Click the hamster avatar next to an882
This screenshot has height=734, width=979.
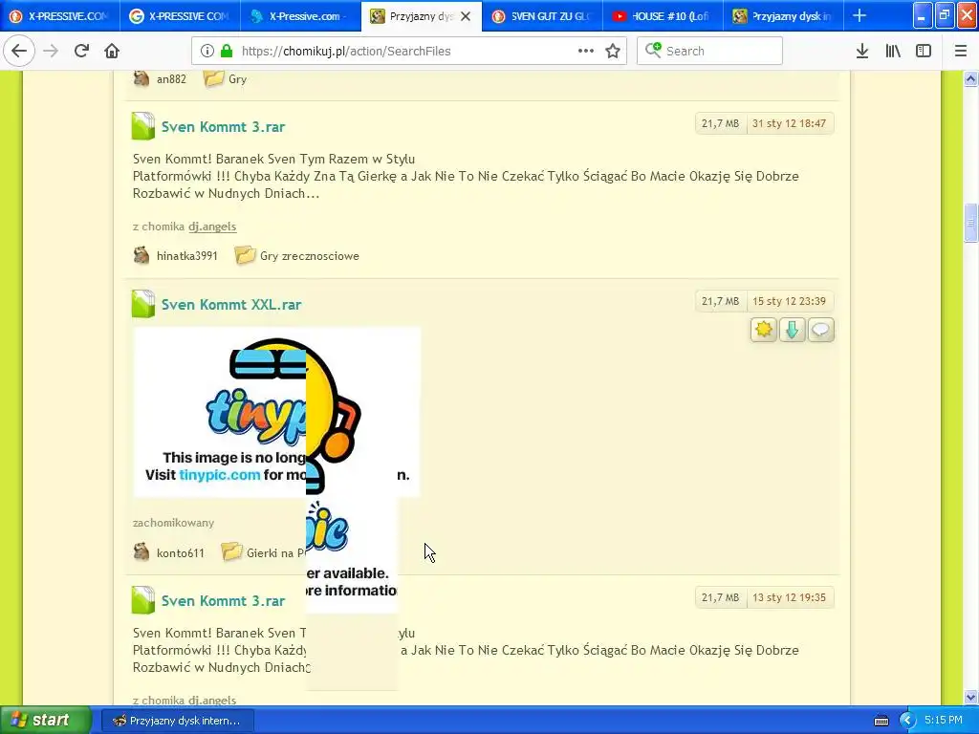pyautogui.click(x=141, y=78)
